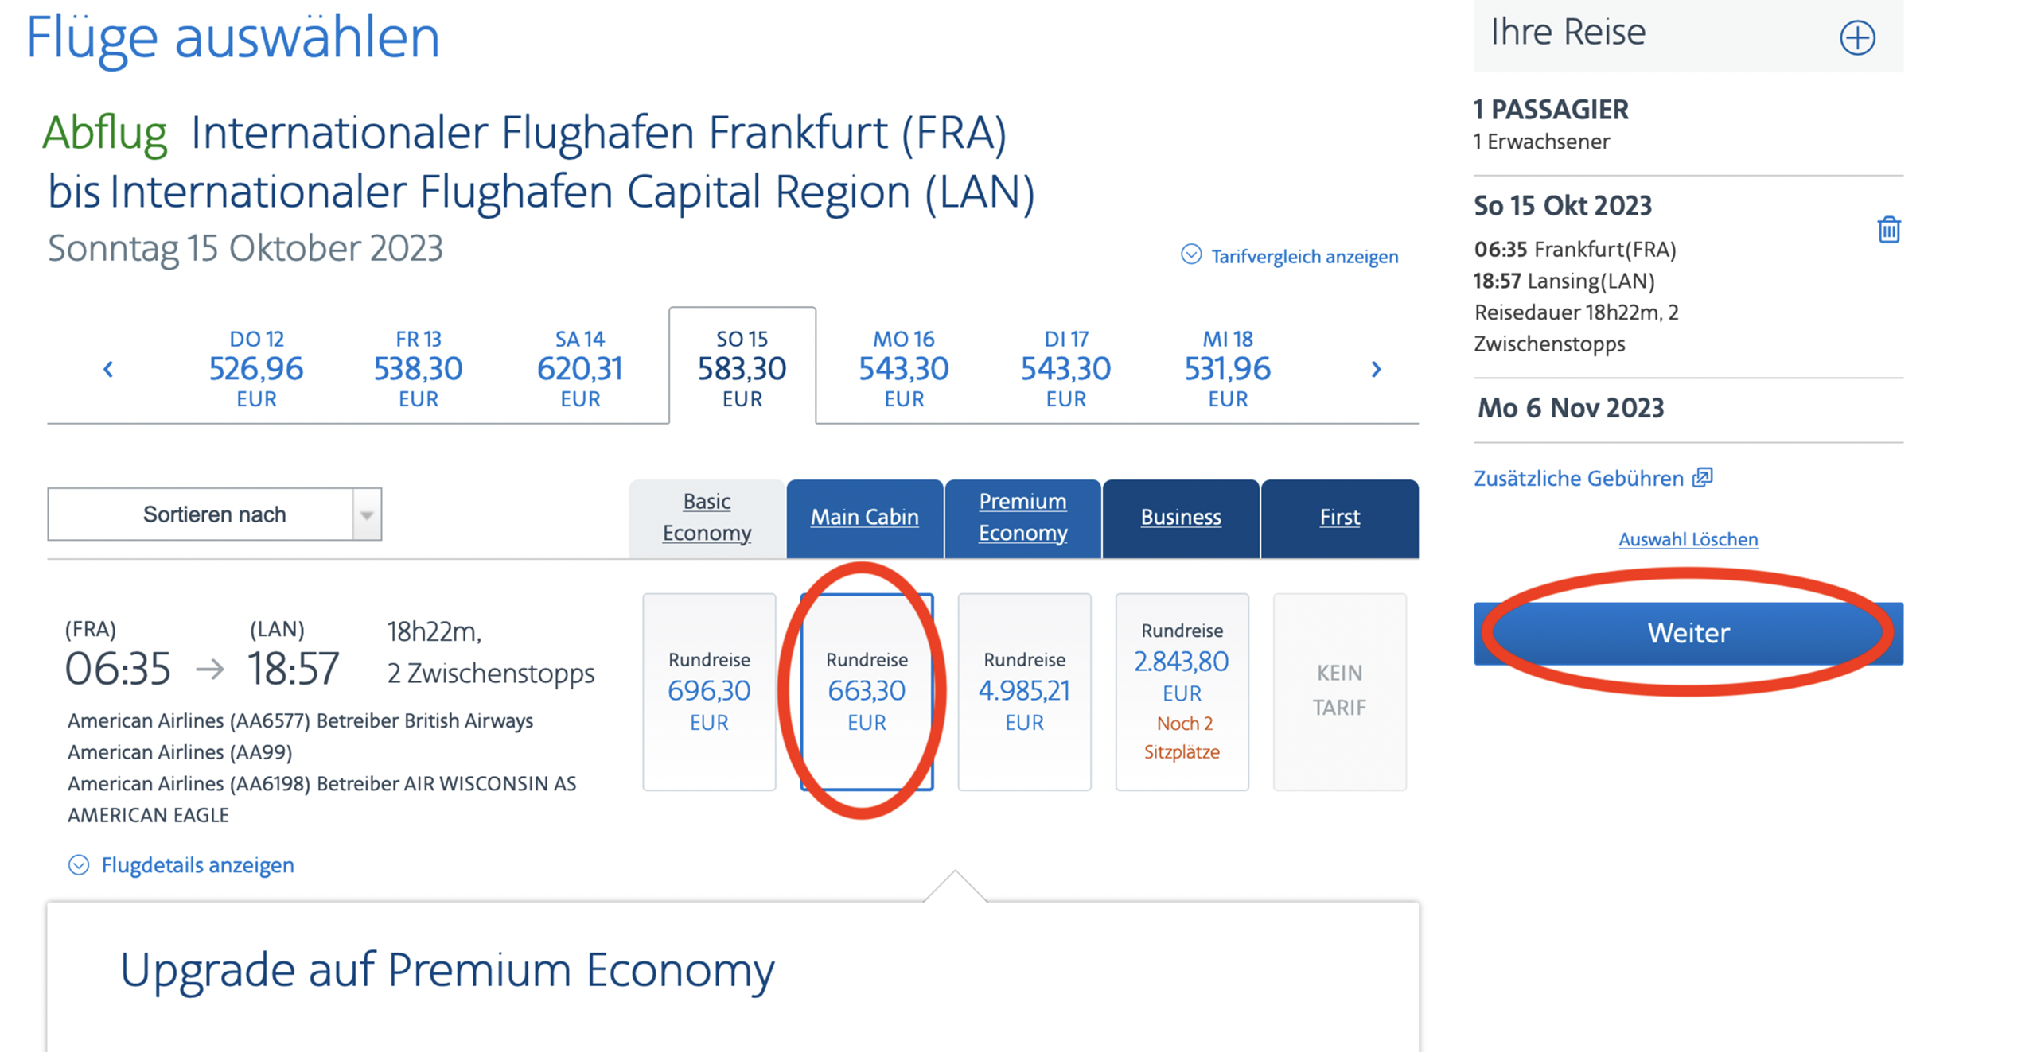Switch to the Premium Economy cabin tab
This screenshot has width=2037, height=1052.
pos(1023,517)
